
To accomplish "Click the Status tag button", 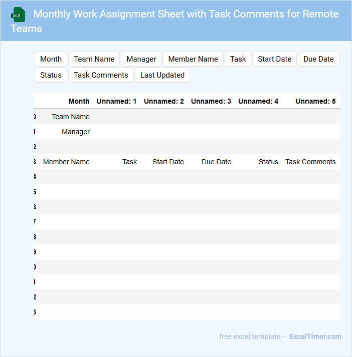I will click(51, 75).
